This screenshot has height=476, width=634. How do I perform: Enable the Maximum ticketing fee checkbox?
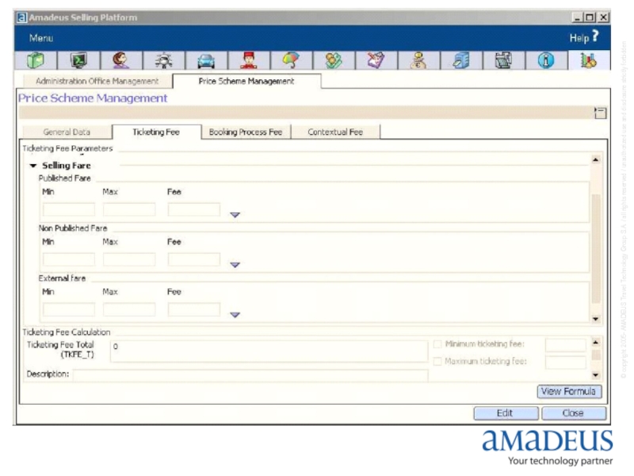click(437, 361)
